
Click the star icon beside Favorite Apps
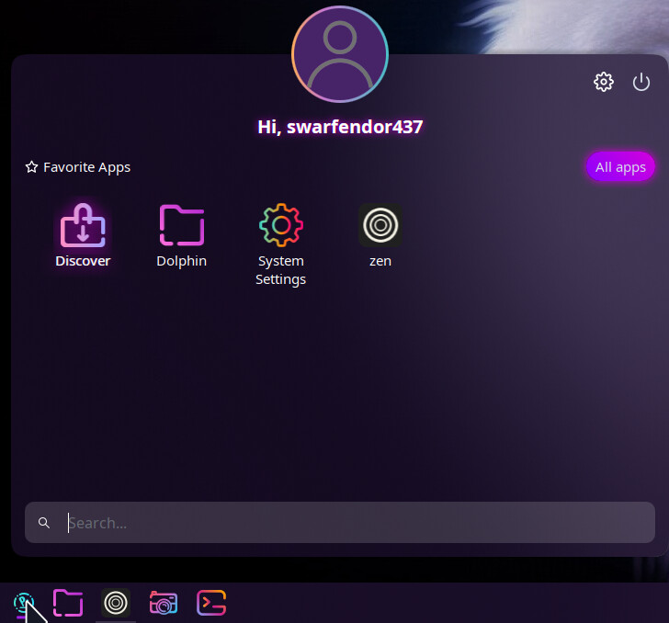tap(32, 167)
